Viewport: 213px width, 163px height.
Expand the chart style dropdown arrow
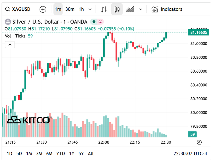coord(141,9)
